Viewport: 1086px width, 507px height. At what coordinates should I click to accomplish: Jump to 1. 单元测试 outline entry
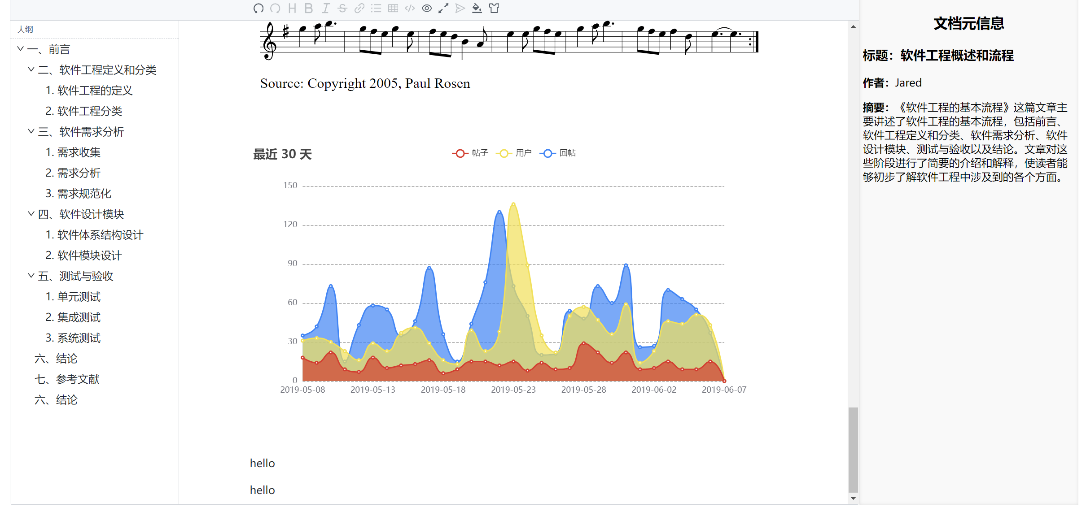(73, 297)
